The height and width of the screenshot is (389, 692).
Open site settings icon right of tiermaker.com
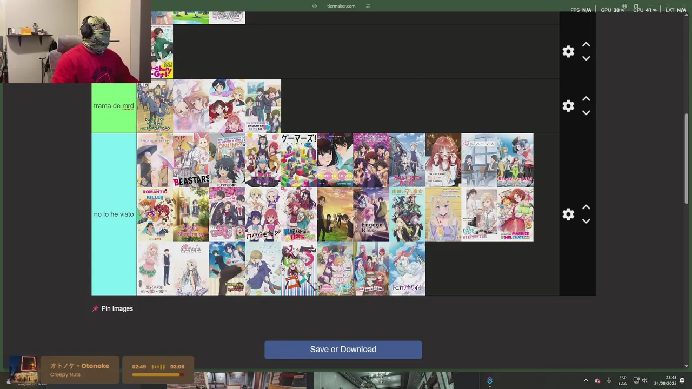(x=368, y=6)
